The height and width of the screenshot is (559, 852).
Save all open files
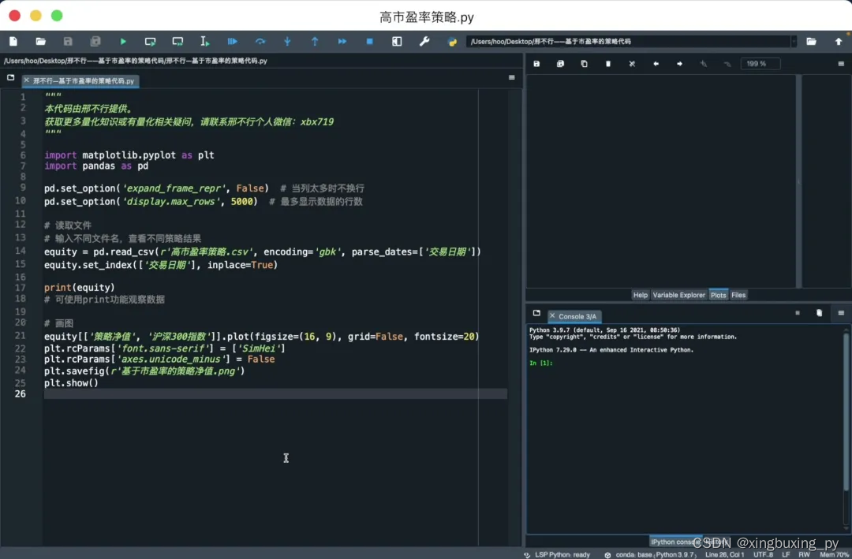click(95, 41)
